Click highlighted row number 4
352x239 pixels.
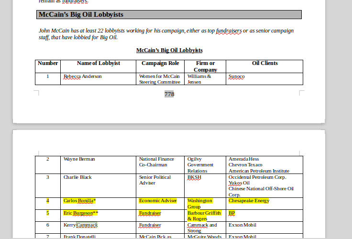click(x=48, y=201)
